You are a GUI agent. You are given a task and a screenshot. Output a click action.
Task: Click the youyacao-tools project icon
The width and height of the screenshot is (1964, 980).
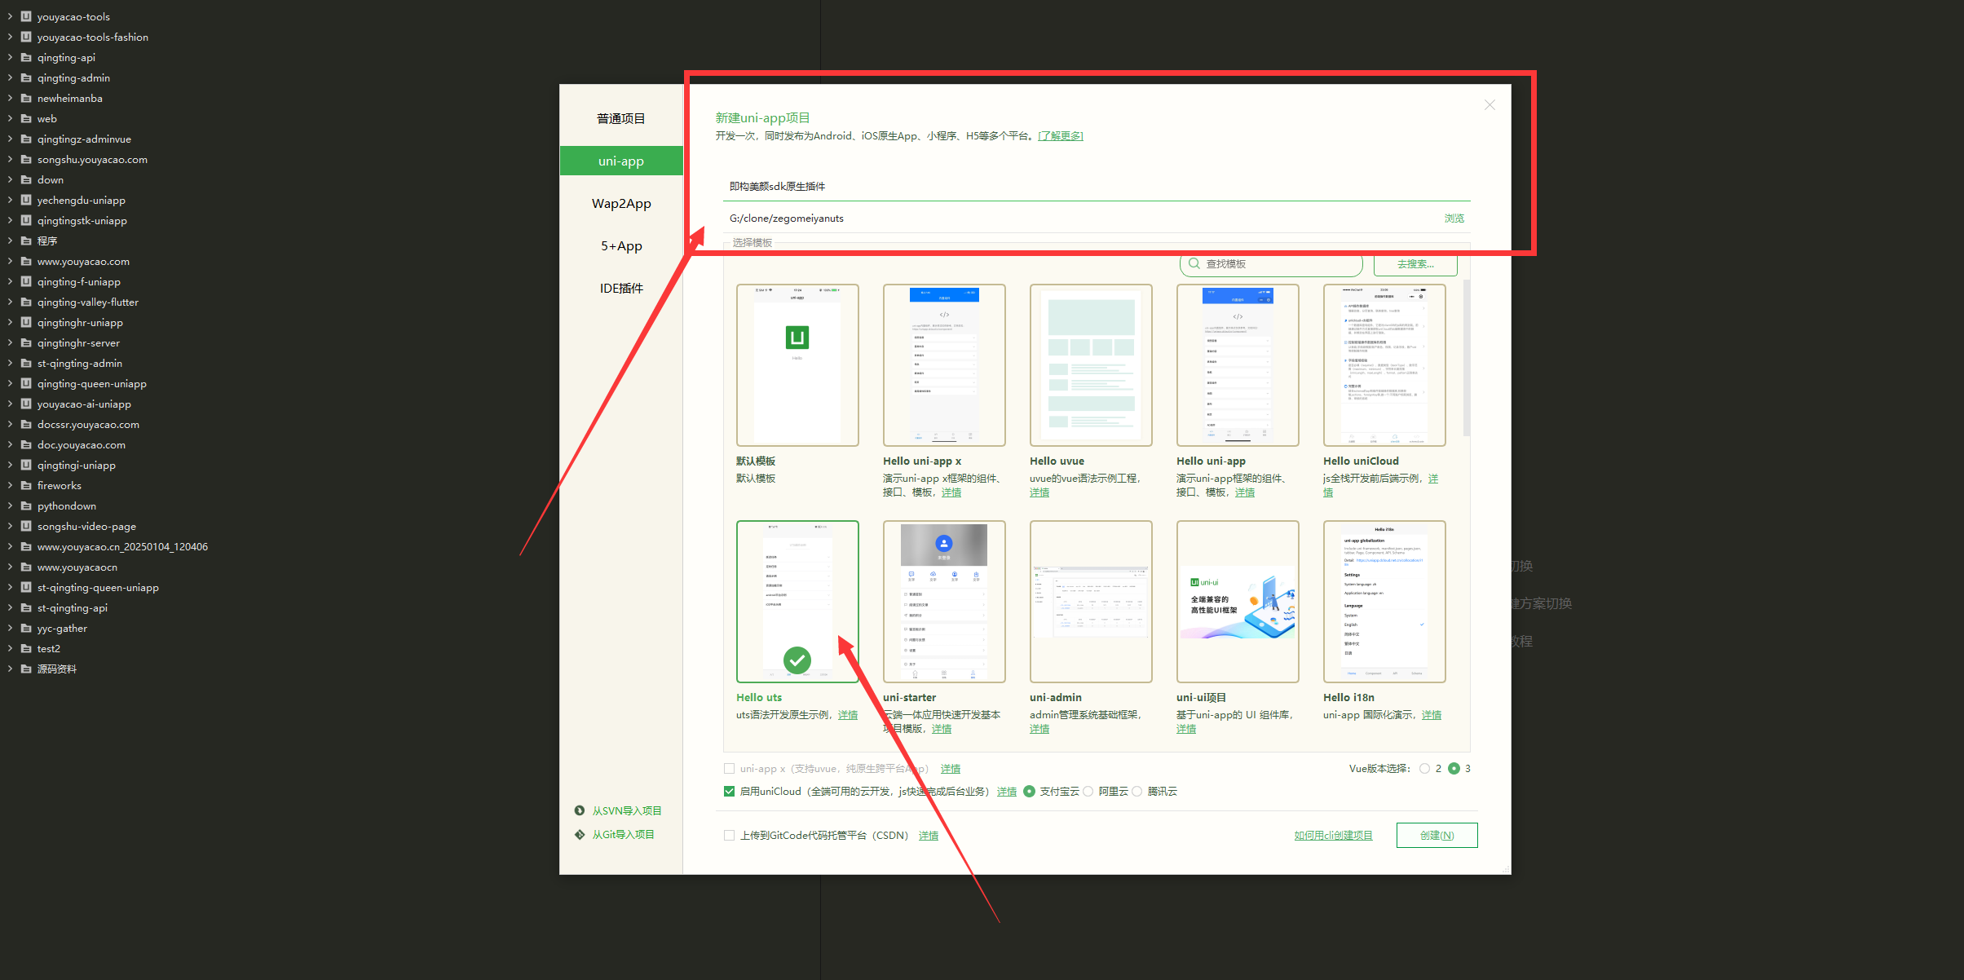pos(26,16)
